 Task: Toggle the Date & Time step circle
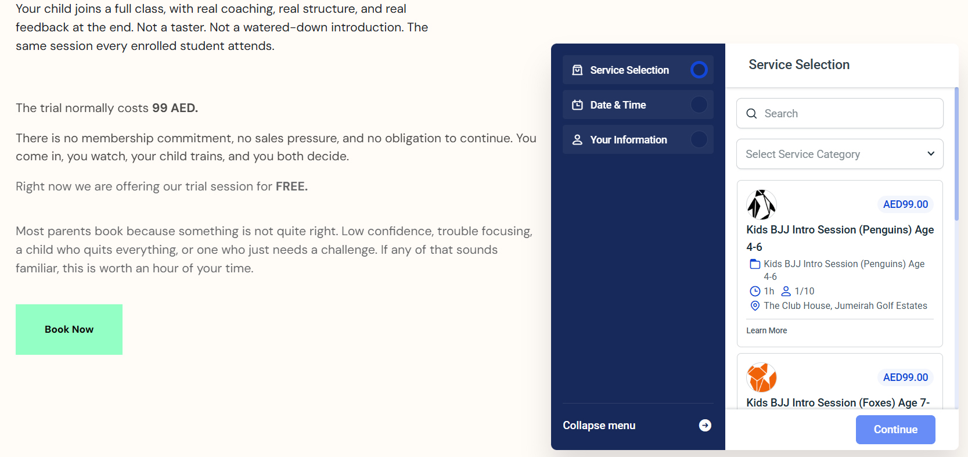[699, 105]
